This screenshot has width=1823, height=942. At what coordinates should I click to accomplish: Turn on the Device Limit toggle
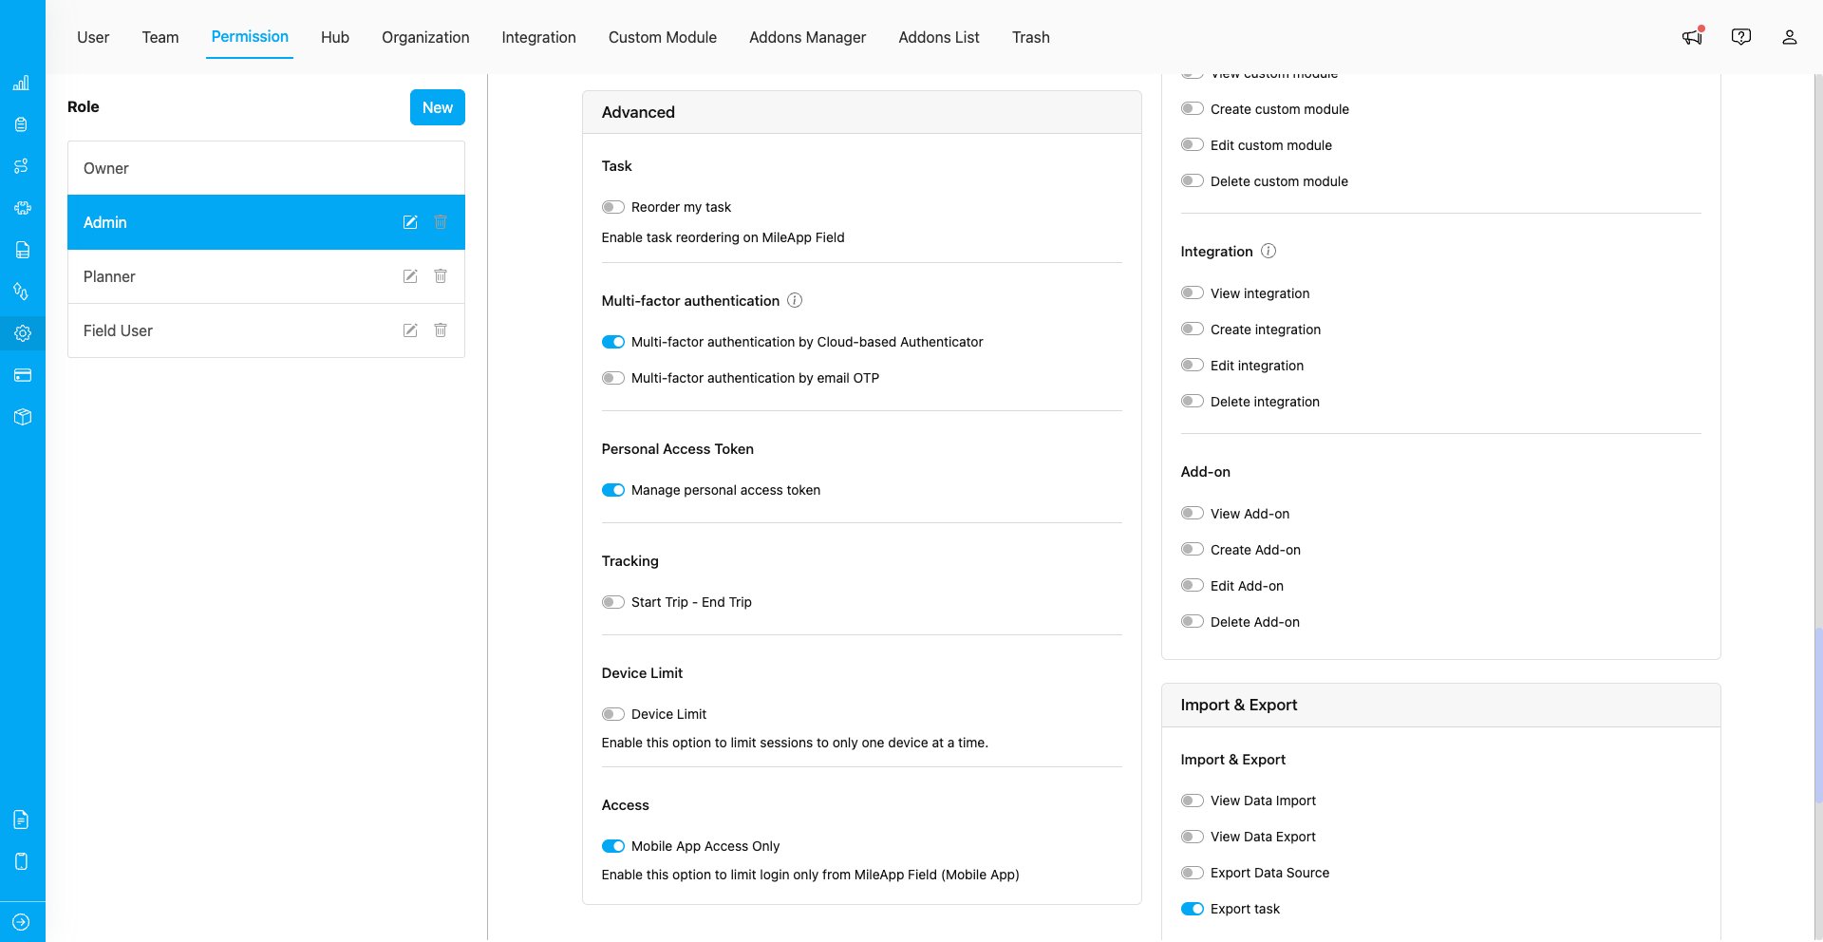coord(613,714)
